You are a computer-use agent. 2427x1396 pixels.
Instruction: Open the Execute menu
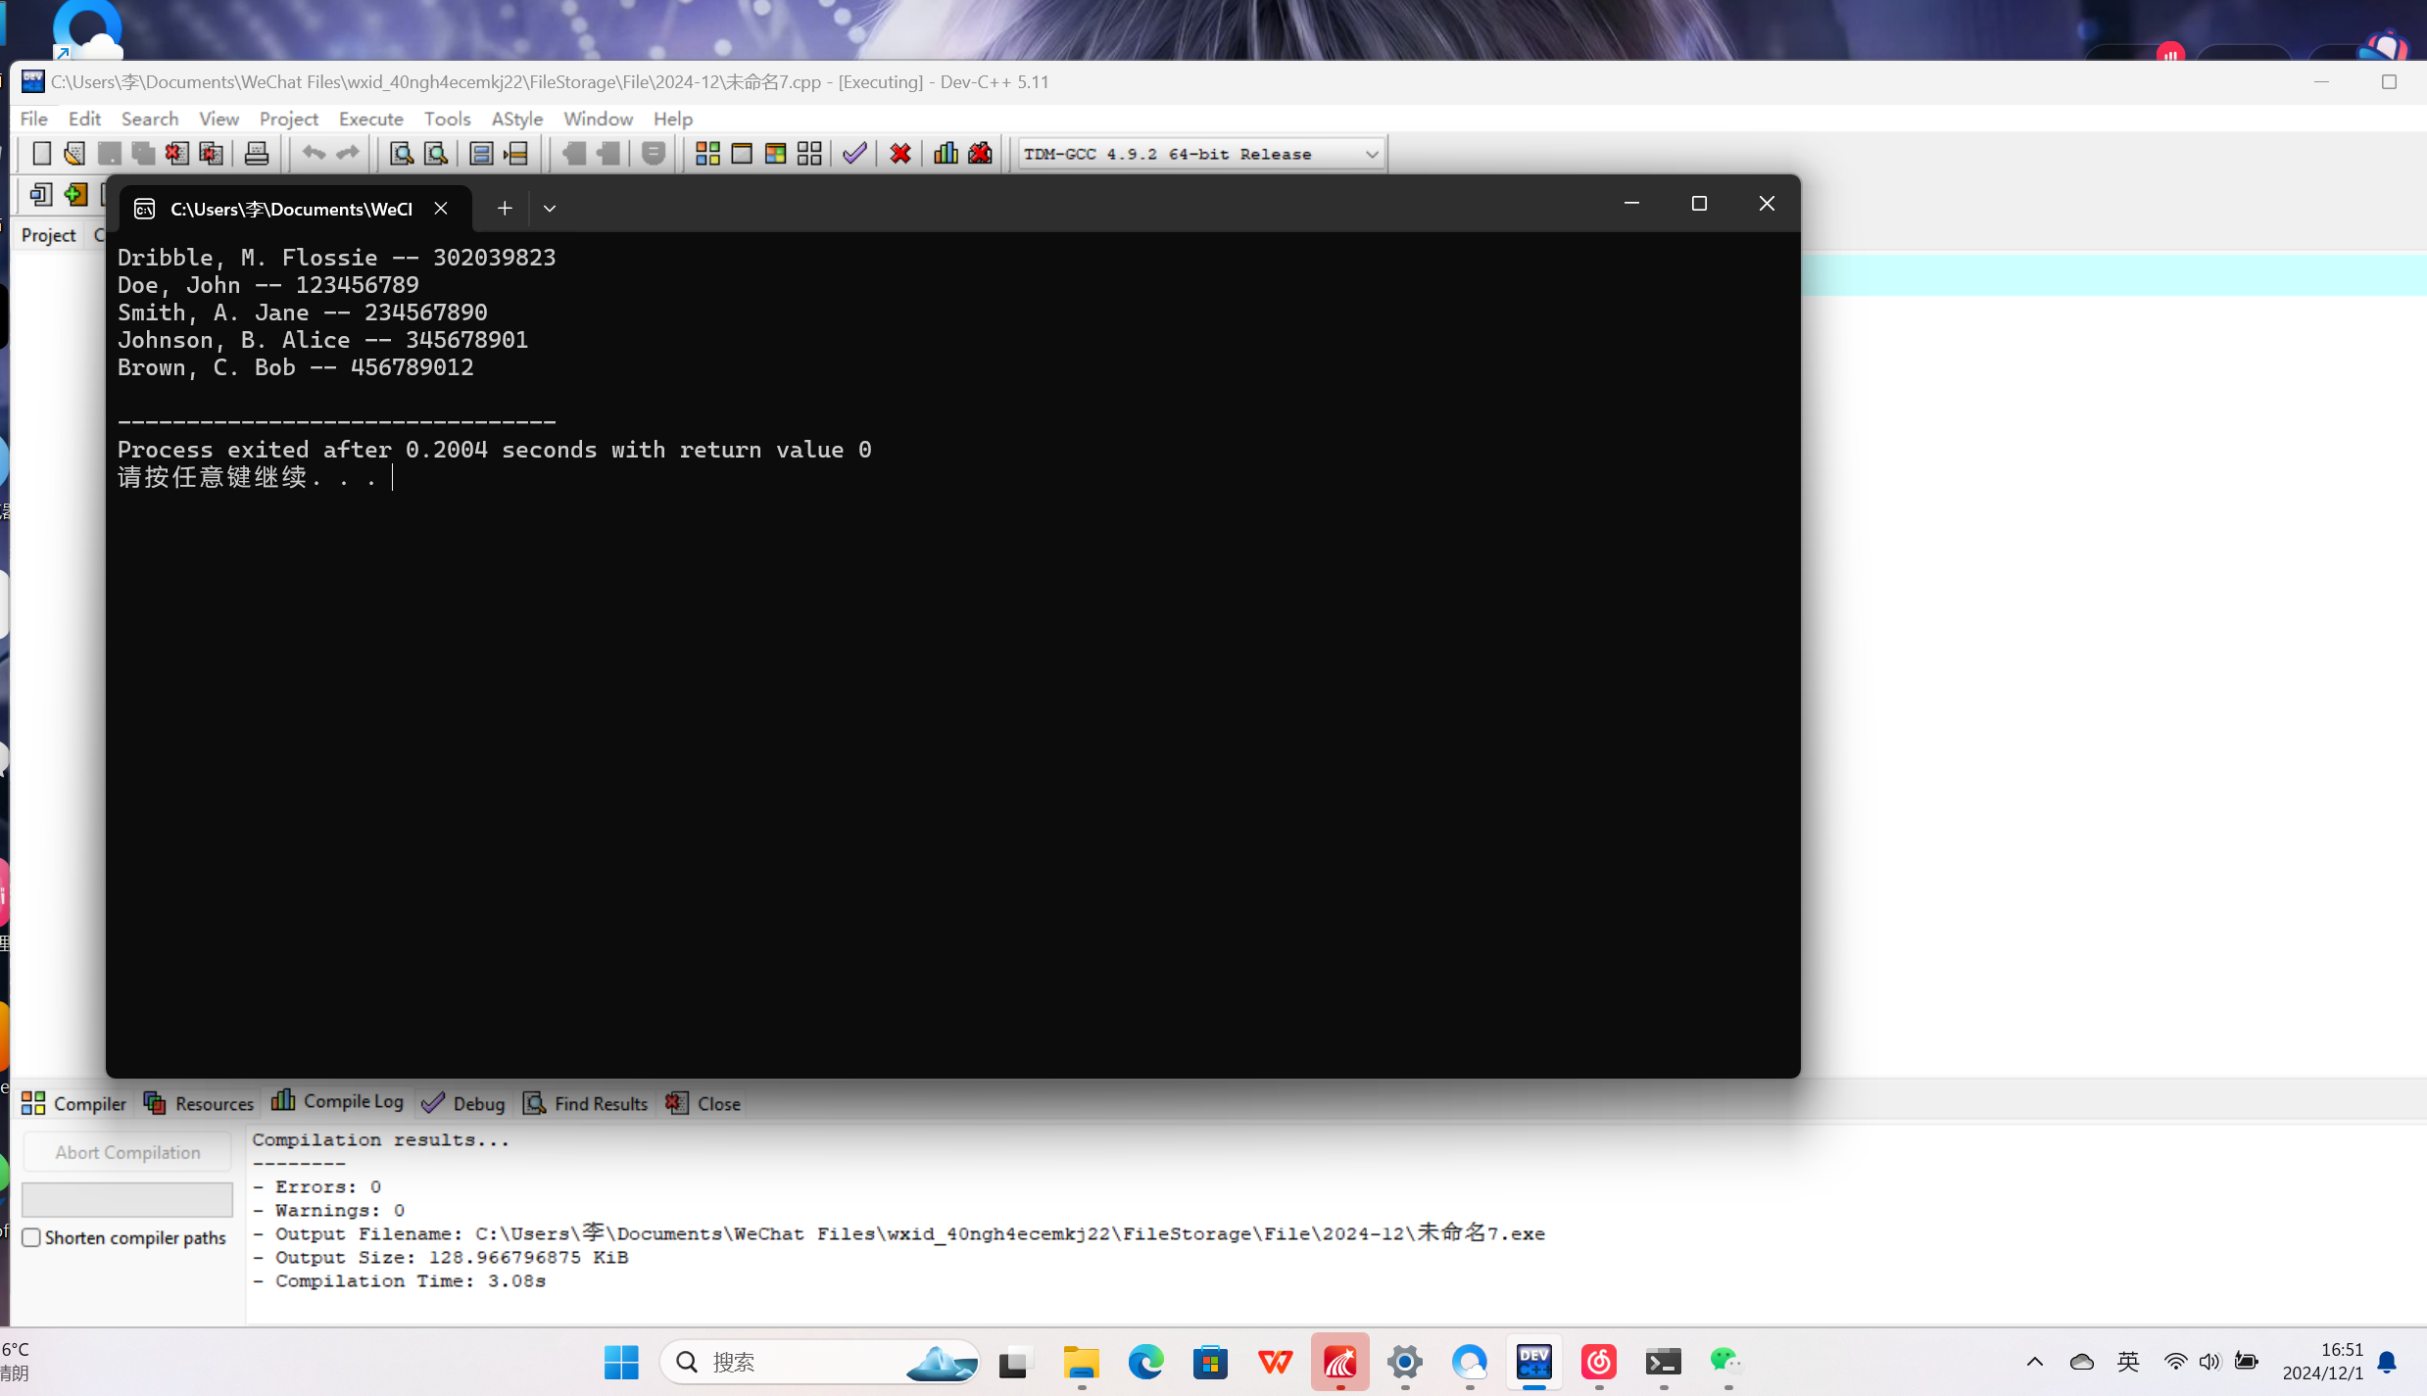(370, 119)
